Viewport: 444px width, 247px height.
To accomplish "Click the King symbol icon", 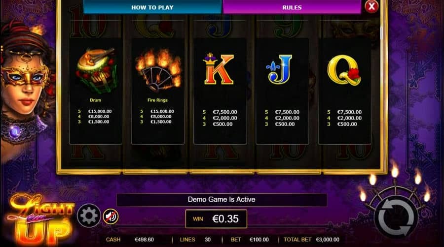I will 219,68.
